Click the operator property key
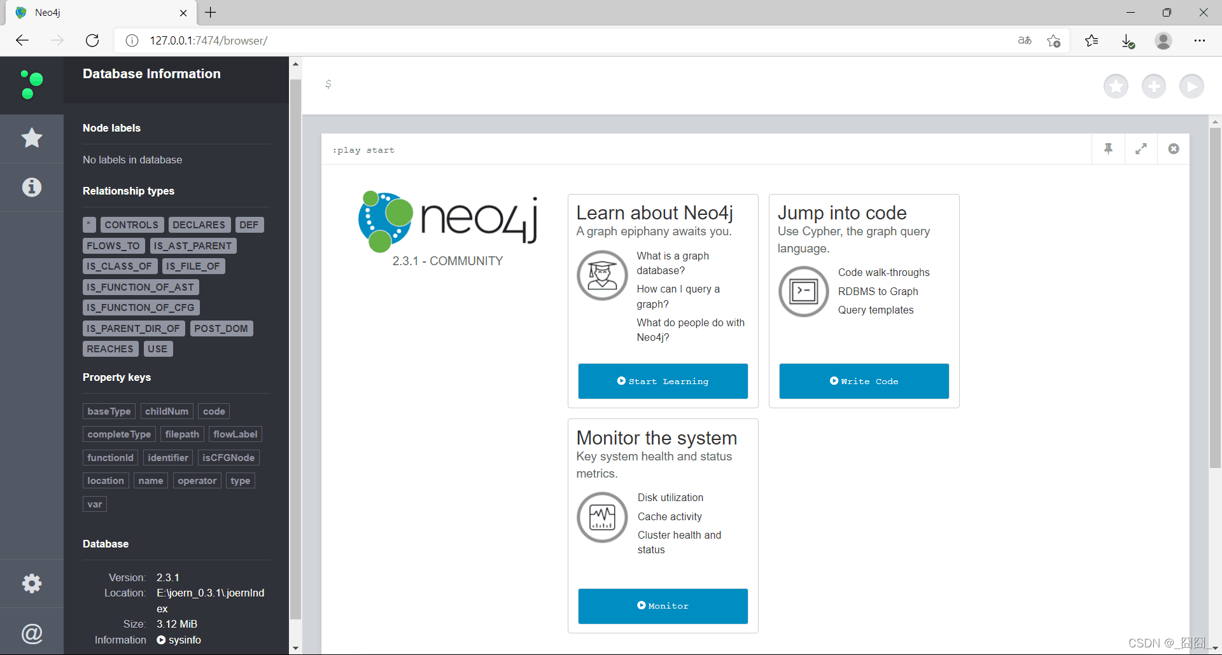Screen dimensions: 1222x655 [x=197, y=481]
